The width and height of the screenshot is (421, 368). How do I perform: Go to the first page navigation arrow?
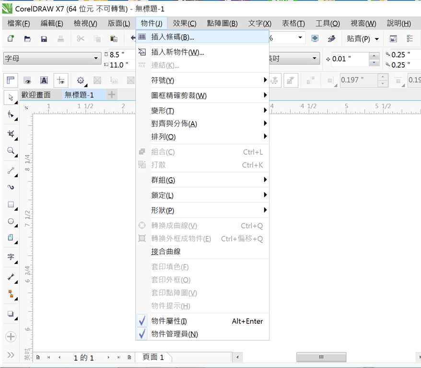48,357
